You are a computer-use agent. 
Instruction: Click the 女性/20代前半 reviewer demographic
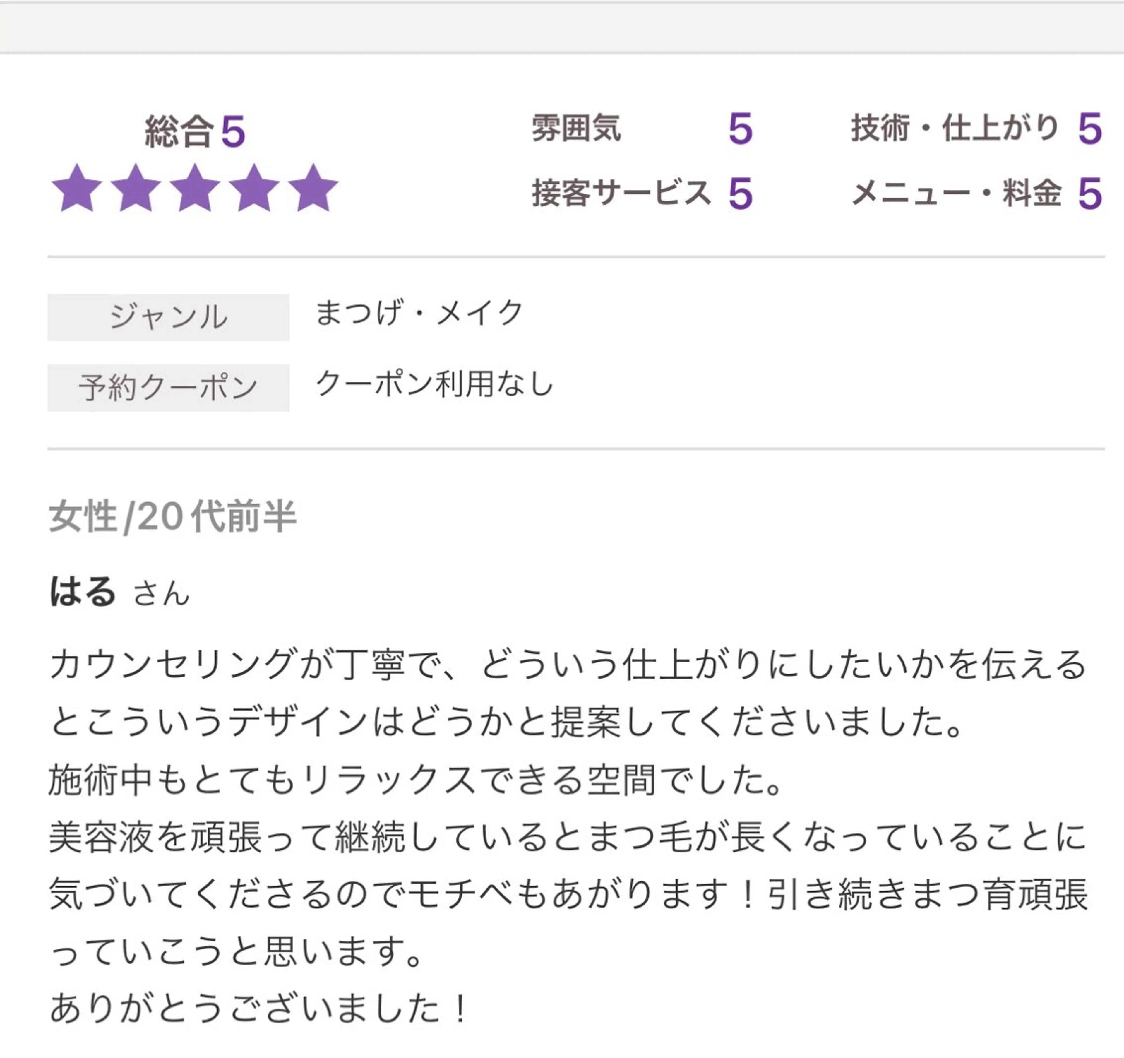[x=172, y=516]
